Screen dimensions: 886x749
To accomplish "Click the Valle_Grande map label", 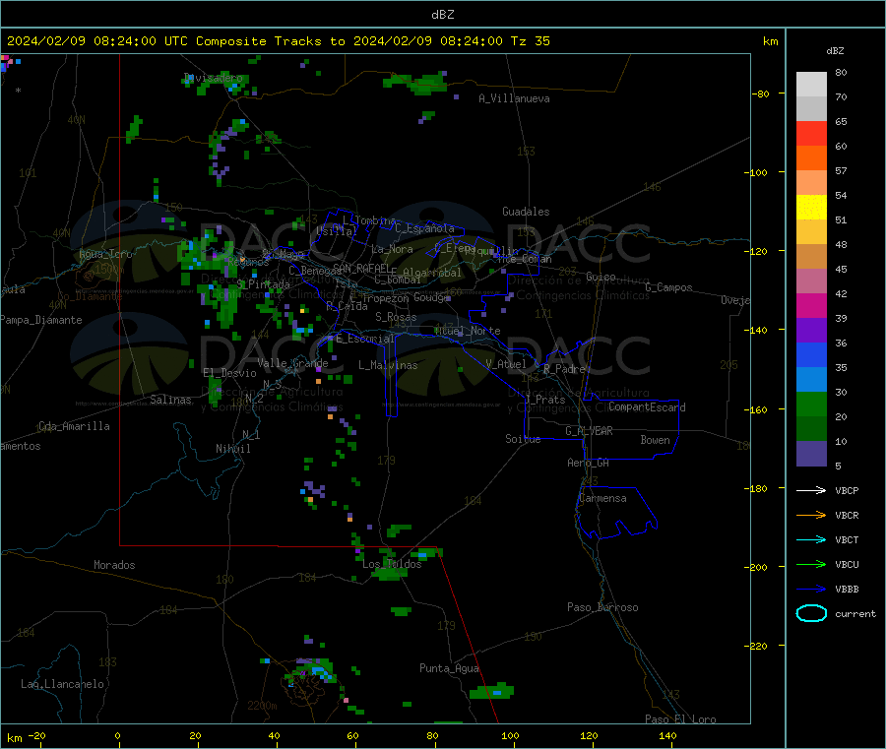I will [x=293, y=363].
